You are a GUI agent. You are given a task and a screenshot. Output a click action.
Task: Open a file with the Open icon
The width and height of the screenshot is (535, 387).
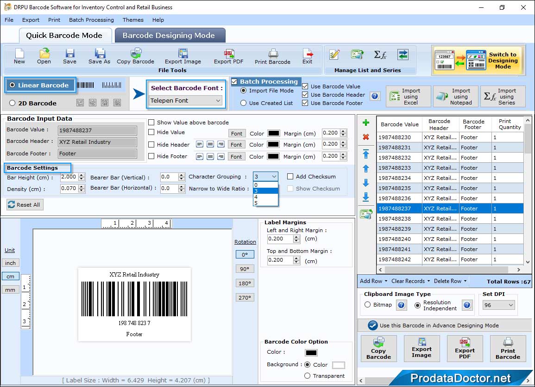pos(44,56)
